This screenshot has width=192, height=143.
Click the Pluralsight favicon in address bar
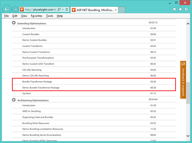22,9
